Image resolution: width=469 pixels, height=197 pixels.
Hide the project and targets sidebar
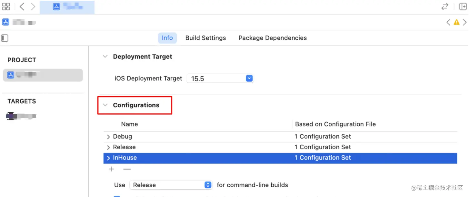tap(5, 38)
